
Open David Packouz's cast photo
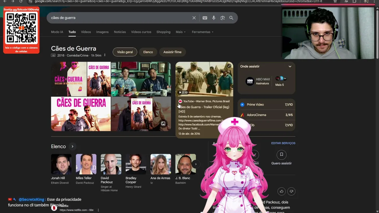coord(111,164)
